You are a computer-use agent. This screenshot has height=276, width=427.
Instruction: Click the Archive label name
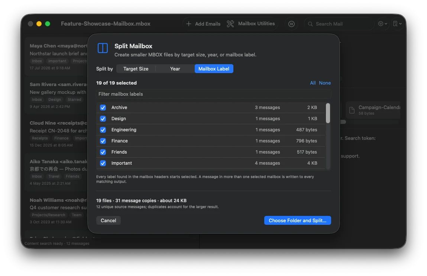coord(119,108)
